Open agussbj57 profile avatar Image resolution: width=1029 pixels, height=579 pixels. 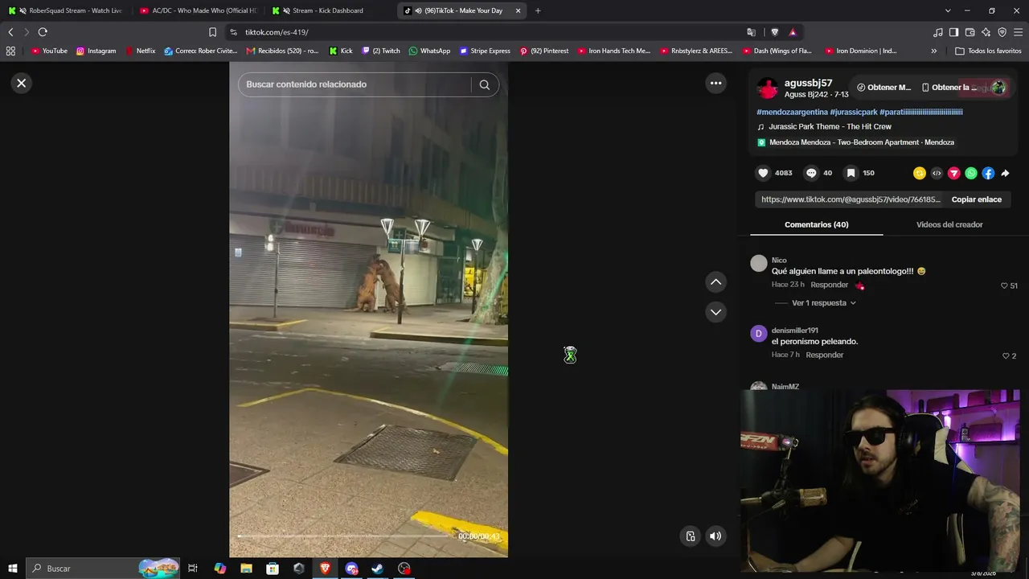pos(768,88)
